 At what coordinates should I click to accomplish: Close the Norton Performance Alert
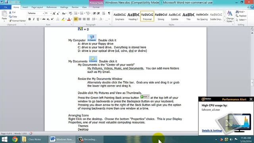251,99
